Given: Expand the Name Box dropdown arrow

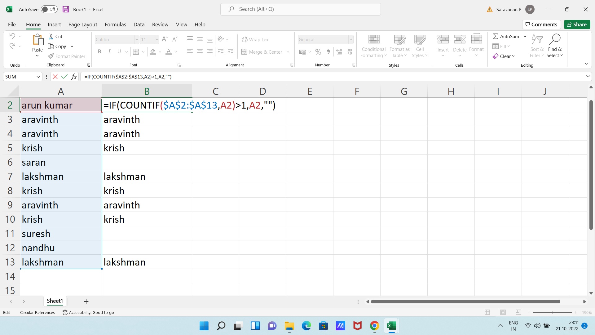Looking at the screenshot, I should [x=38, y=77].
